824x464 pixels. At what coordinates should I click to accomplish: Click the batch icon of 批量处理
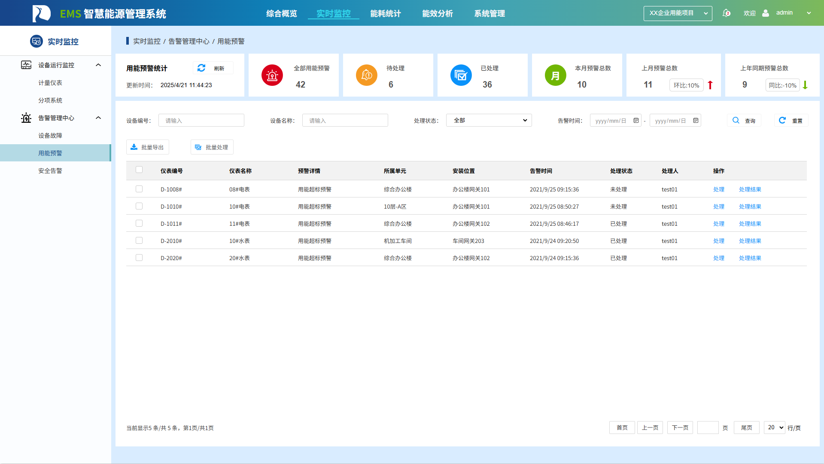[198, 147]
